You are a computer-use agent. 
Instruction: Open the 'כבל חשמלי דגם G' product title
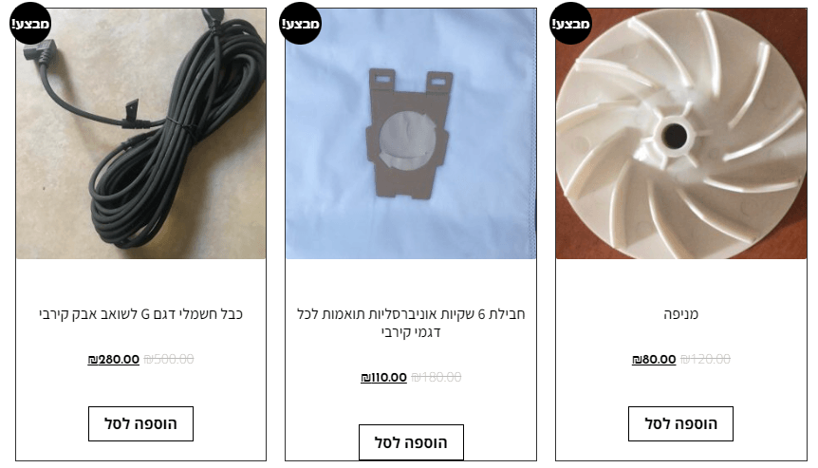pyautogui.click(x=140, y=314)
